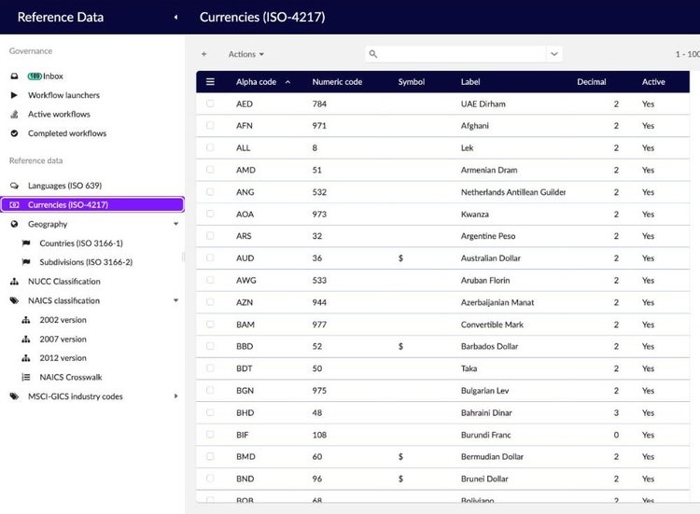Click the Geography globe icon
Screen dimensions: 700x514
[14, 224]
